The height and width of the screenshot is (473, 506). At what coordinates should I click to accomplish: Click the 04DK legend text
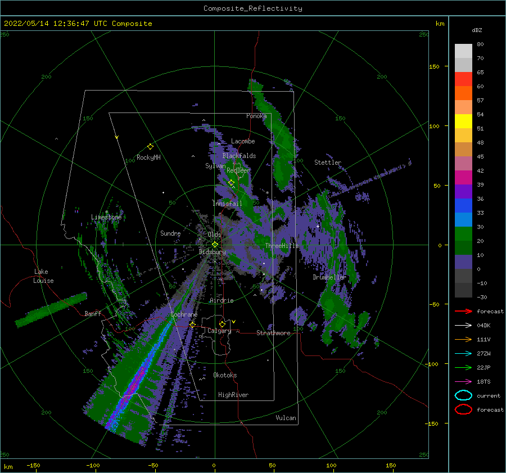pyautogui.click(x=484, y=326)
